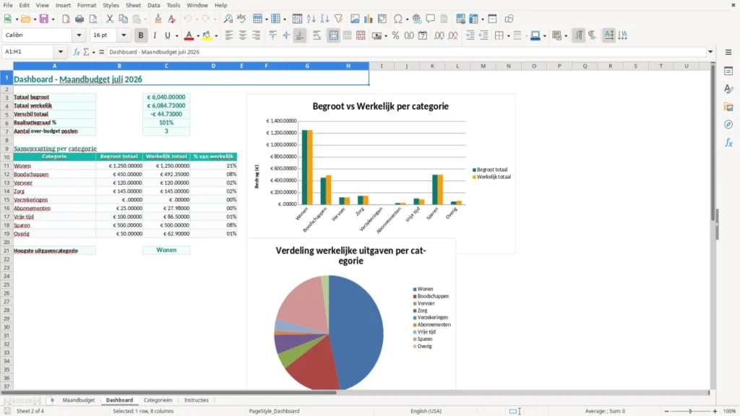Remove decimal place icon
The width and height of the screenshot is (740, 416).
pyautogui.click(x=453, y=35)
